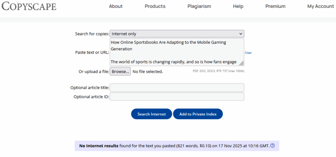The image size is (336, 157).
Task: Open My Account
Action: pyautogui.click(x=320, y=6)
